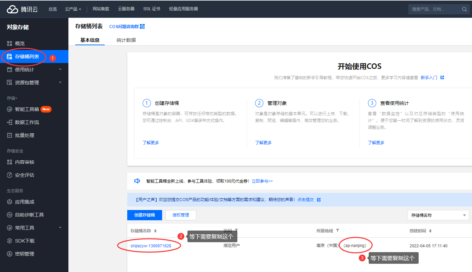Open the 访问 column filter icon
The width and height of the screenshot is (472, 272).
(x=236, y=231)
